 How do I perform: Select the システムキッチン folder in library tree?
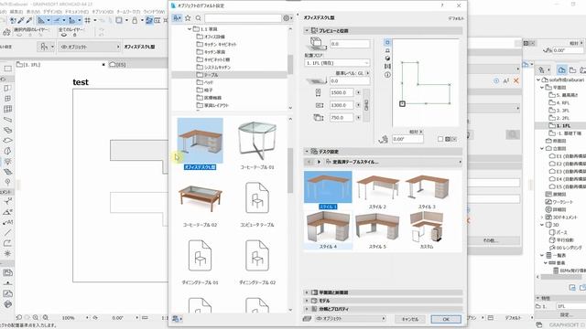pyautogui.click(x=213, y=67)
